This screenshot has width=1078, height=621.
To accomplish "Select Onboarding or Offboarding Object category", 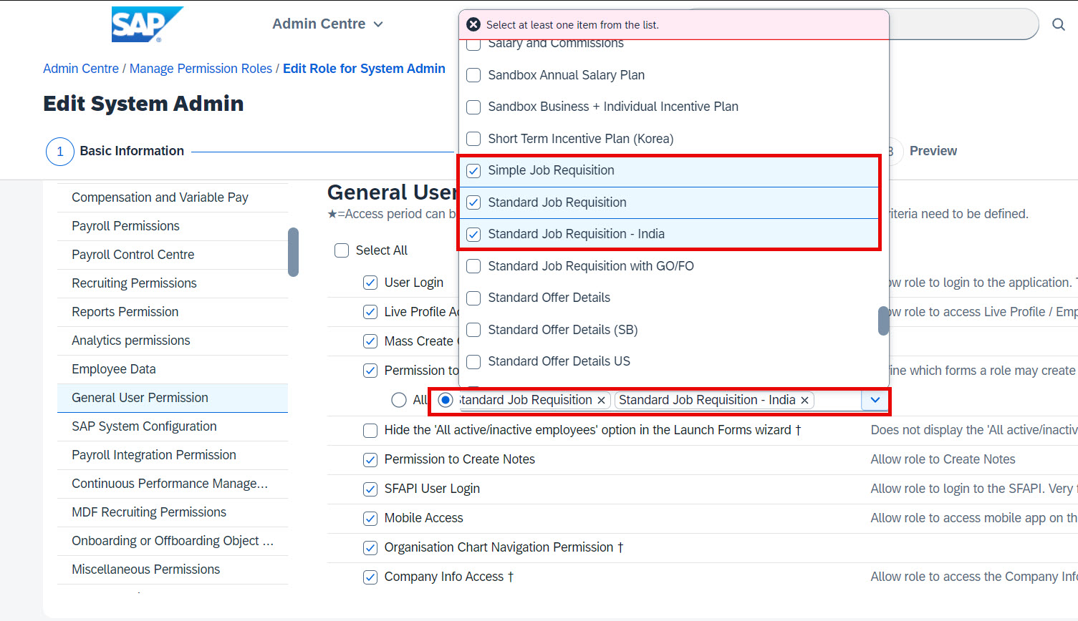I will pyautogui.click(x=173, y=541).
